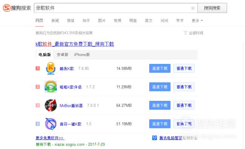Click the 51.19MB file size text

pyautogui.click(x=124, y=124)
